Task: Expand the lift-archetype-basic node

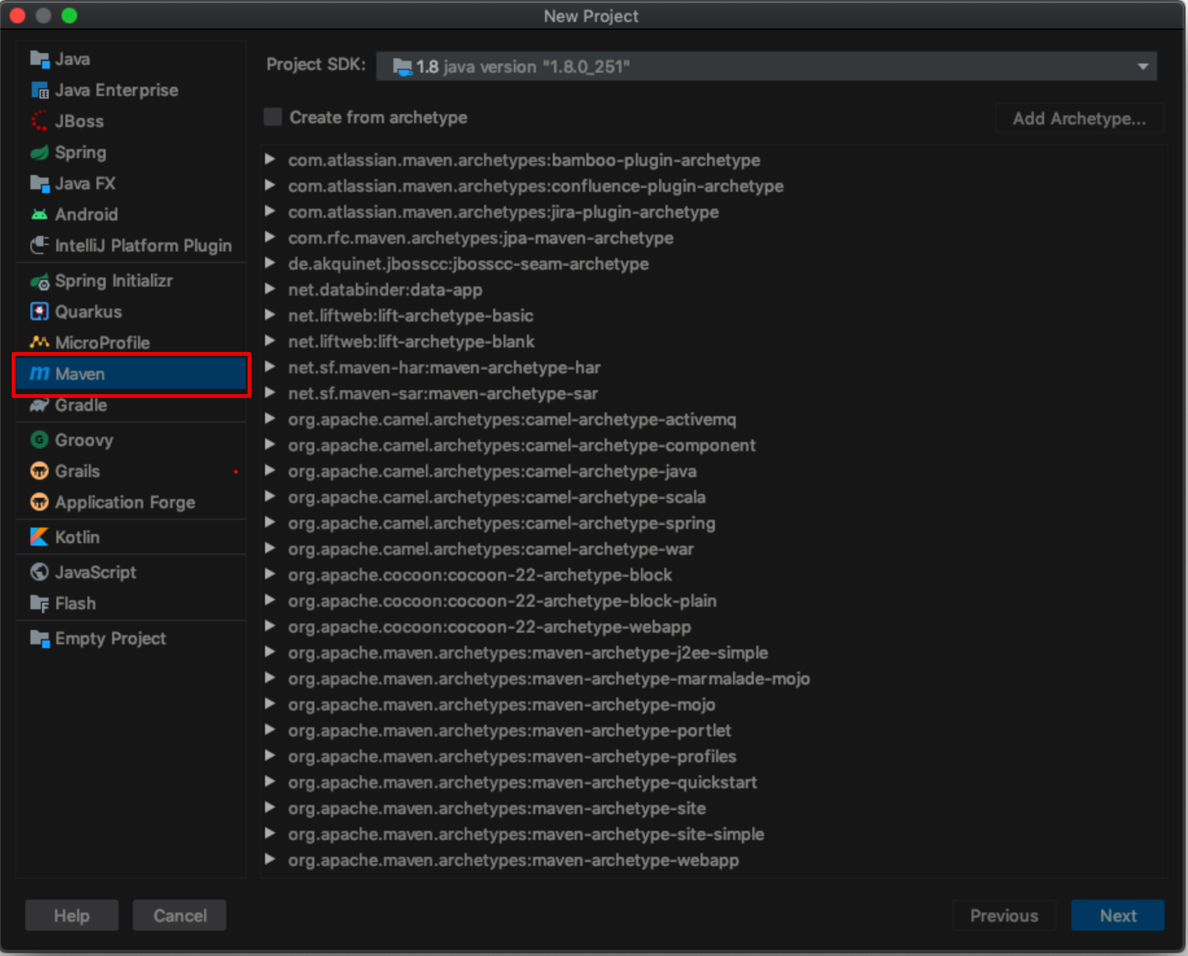Action: click(270, 315)
